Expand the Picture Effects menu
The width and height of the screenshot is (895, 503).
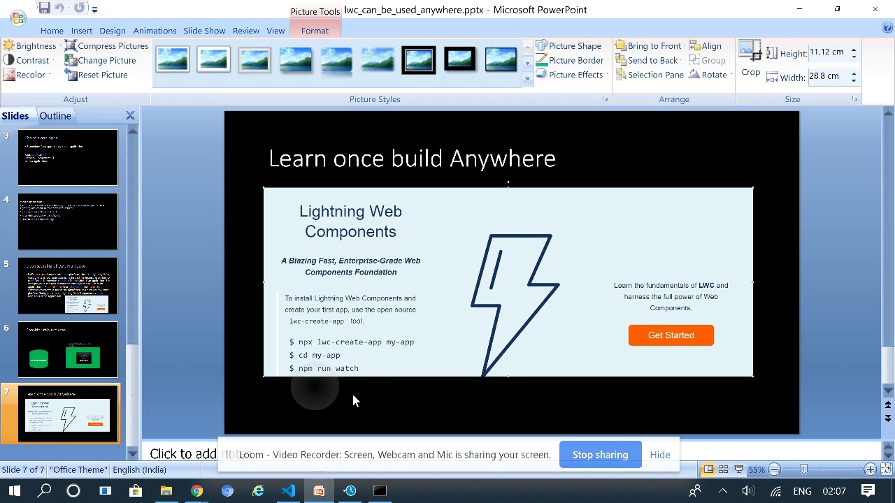pos(571,75)
